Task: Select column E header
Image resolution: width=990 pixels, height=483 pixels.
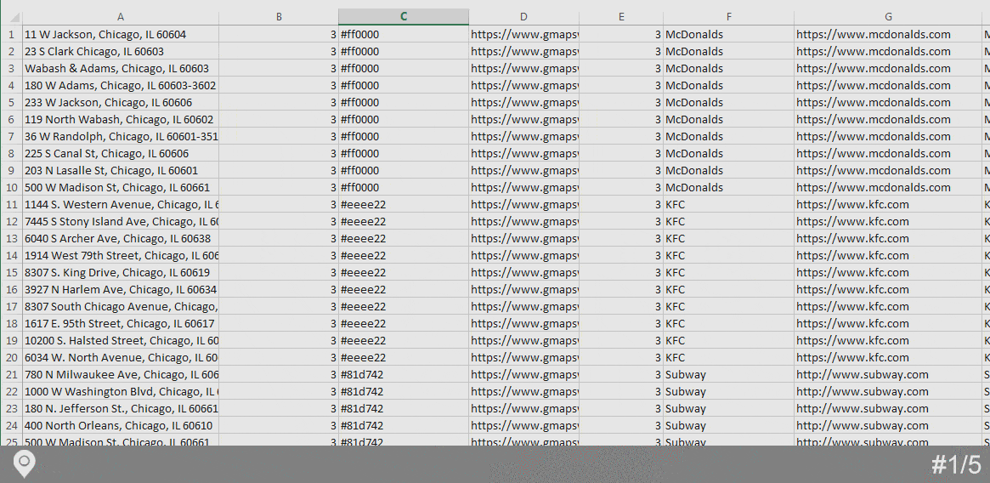Action: [x=621, y=17]
